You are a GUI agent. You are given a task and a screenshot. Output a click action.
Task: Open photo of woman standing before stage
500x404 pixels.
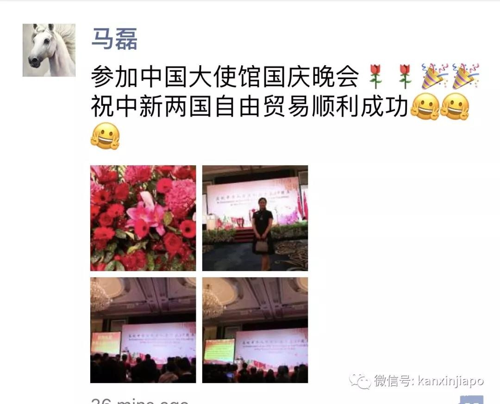tap(255, 218)
